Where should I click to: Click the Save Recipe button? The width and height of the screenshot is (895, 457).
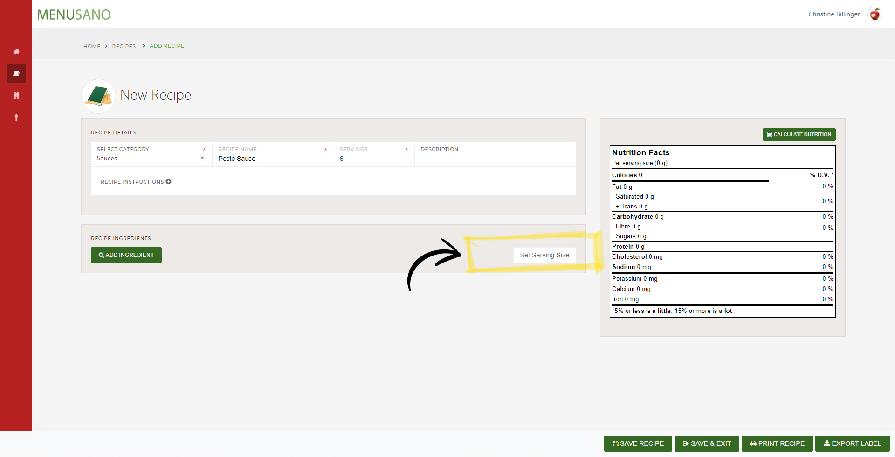(x=638, y=443)
